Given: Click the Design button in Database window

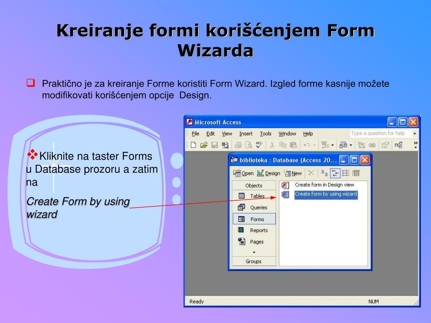Looking at the screenshot, I should (268, 173).
